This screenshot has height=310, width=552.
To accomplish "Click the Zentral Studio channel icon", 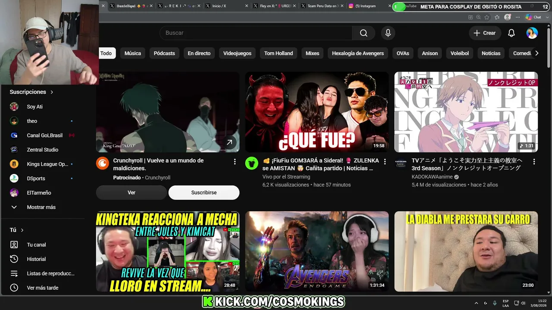I will click(x=14, y=150).
